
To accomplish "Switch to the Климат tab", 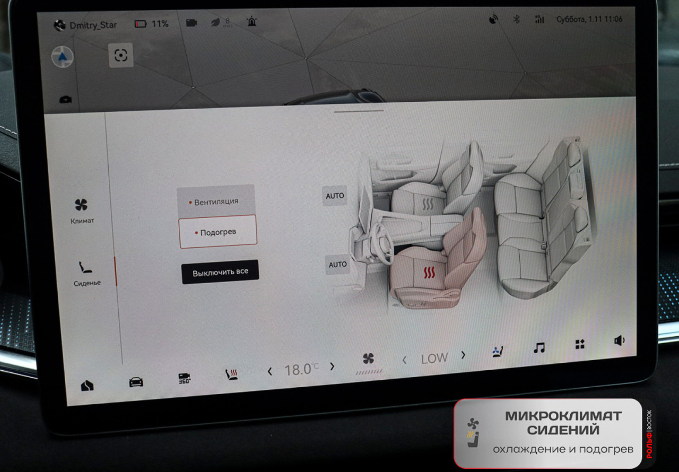I will click(82, 211).
